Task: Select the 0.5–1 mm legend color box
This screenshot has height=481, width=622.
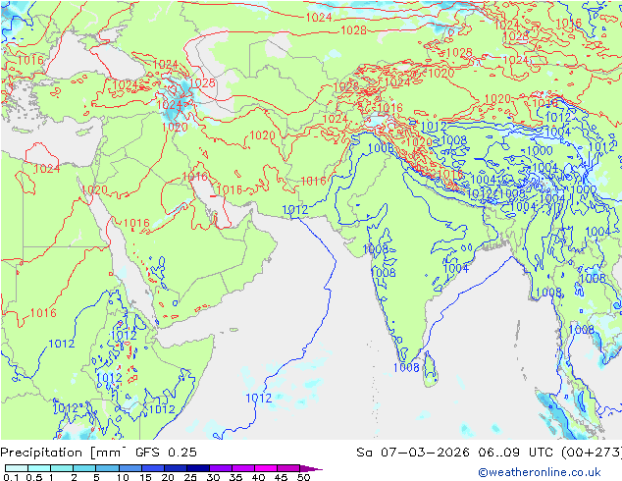Action: pyautogui.click(x=39, y=468)
